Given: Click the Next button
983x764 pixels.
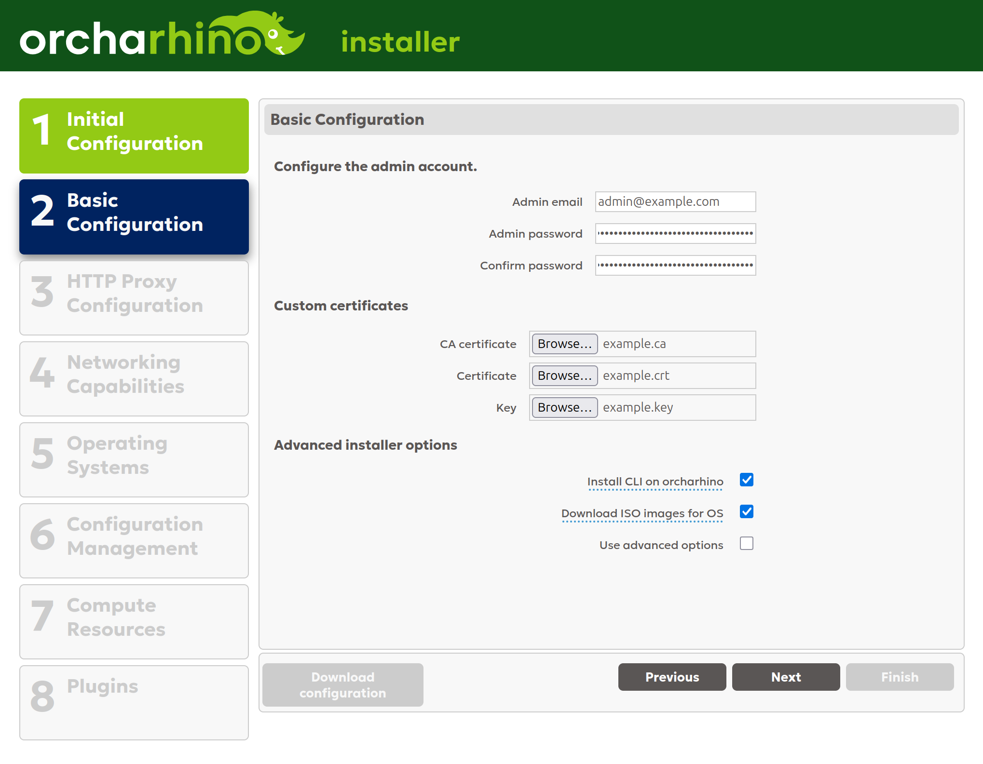Looking at the screenshot, I should [x=786, y=677].
